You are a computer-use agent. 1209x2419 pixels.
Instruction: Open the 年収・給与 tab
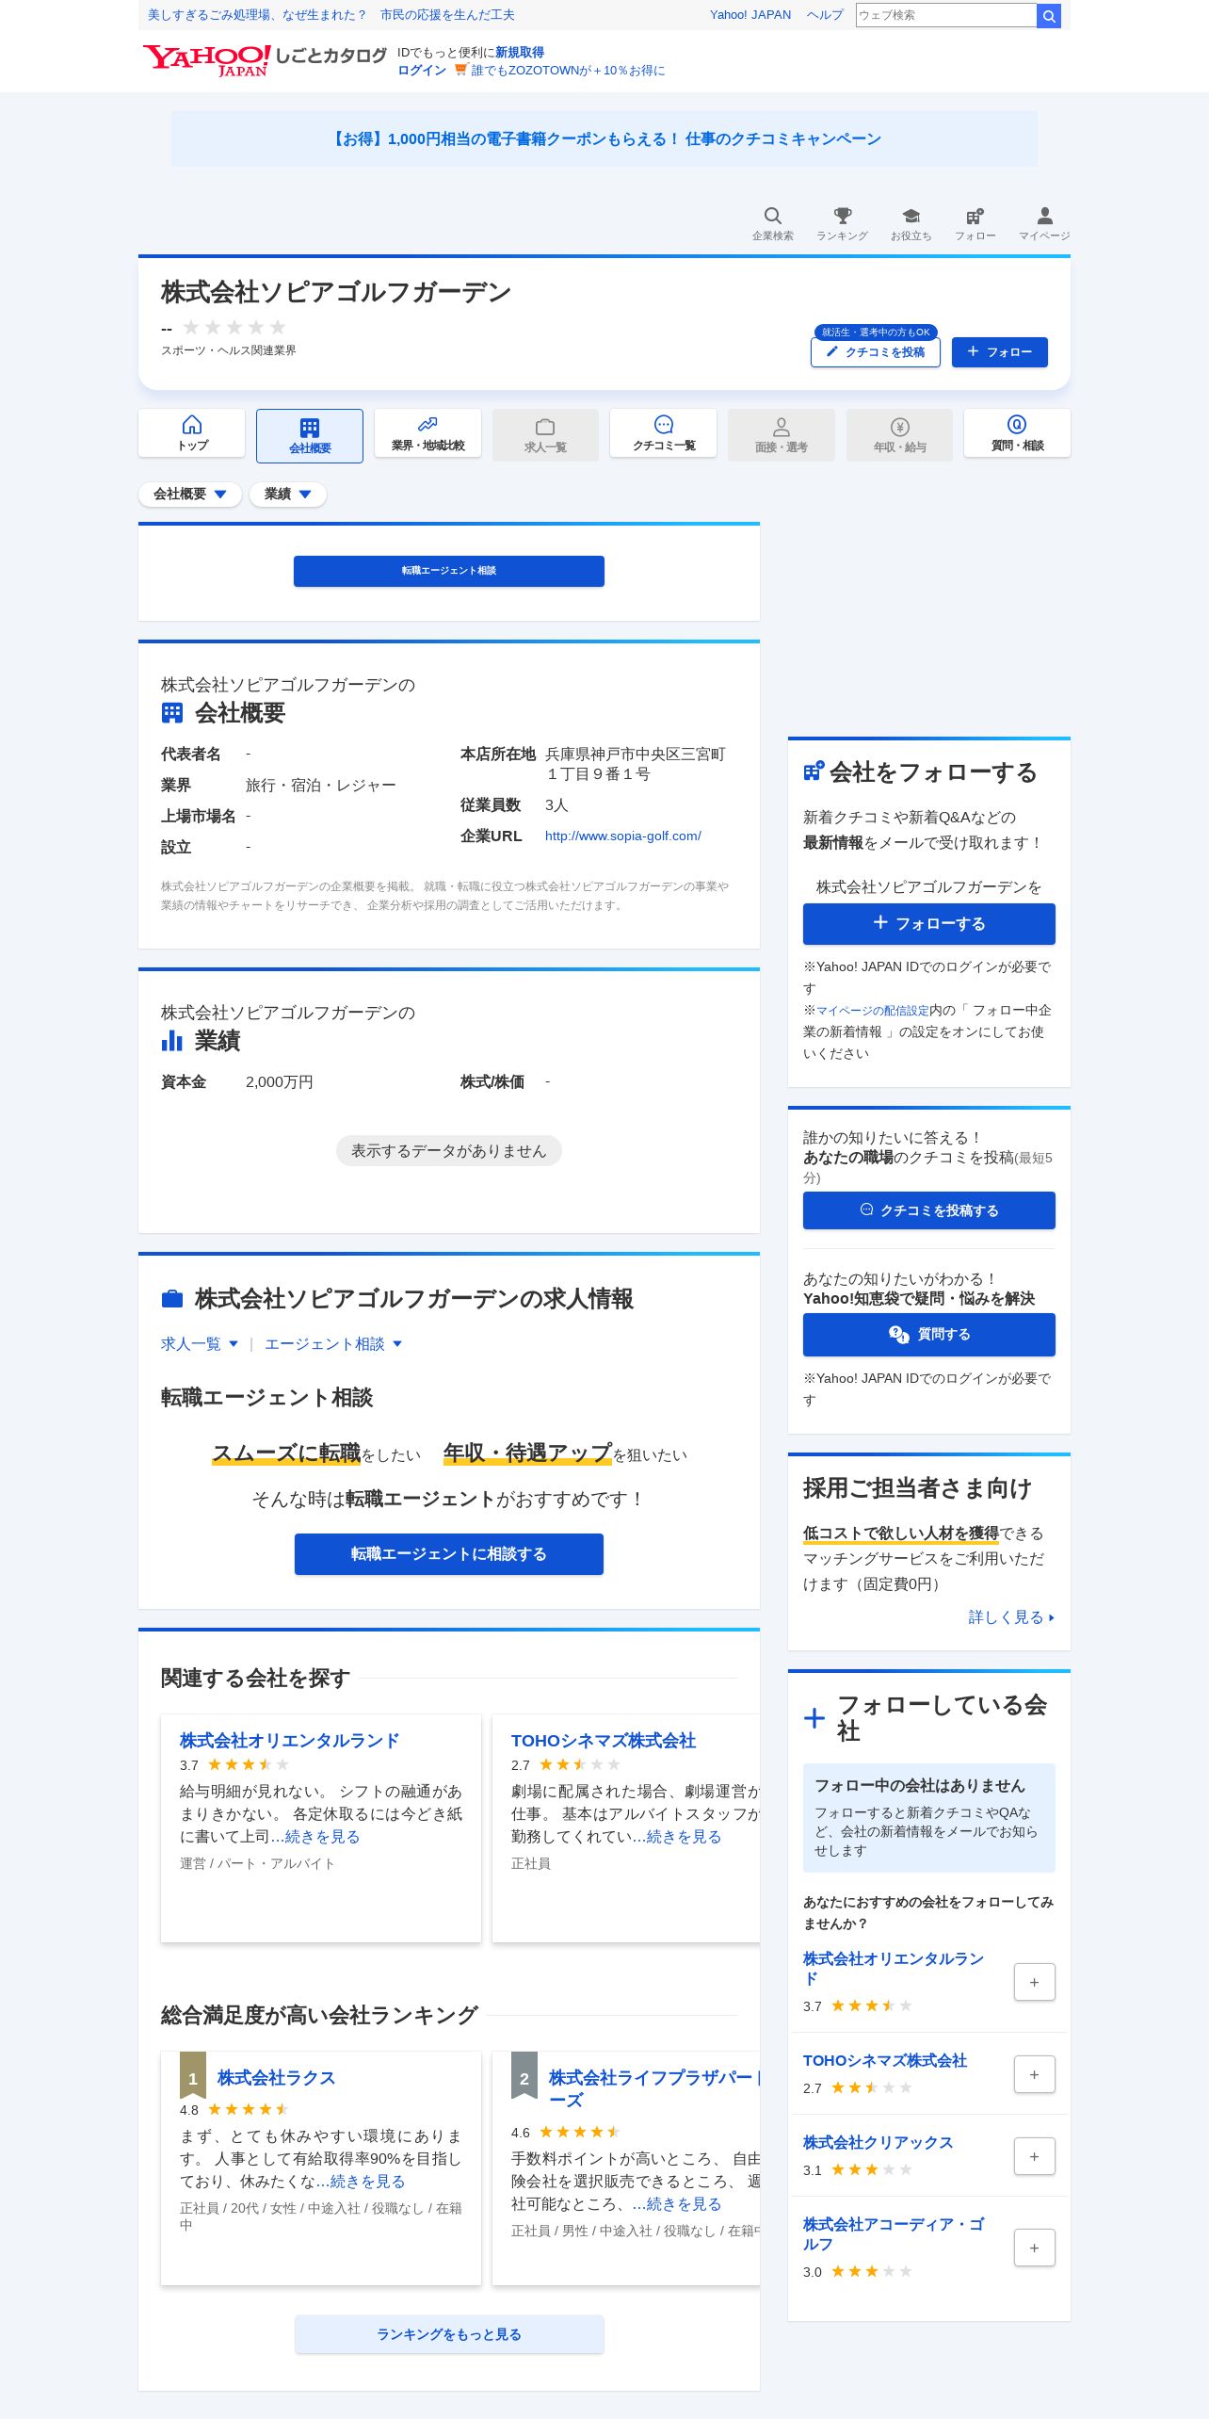[x=899, y=434]
